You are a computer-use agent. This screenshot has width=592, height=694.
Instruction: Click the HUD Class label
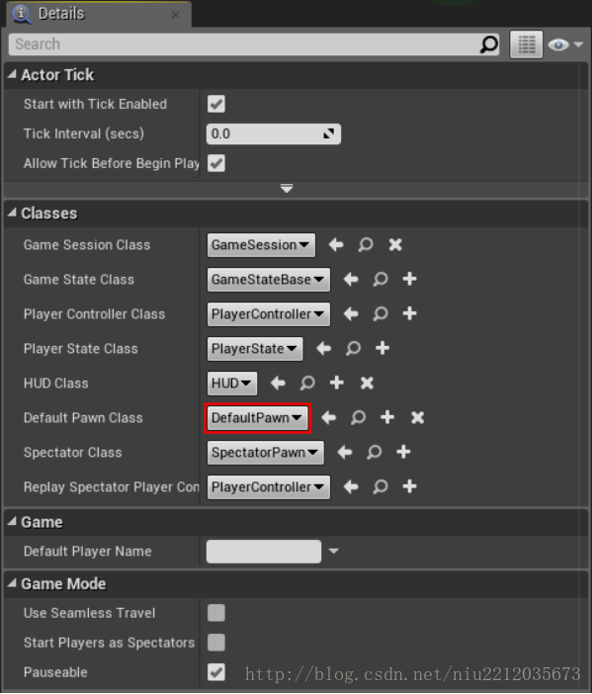point(55,384)
